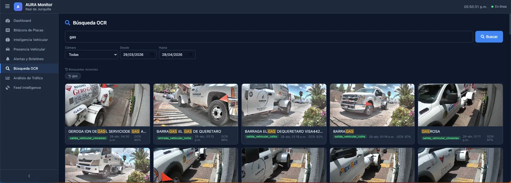Click the AURA Monitor logo badge
The image size is (511, 183).
(x=18, y=7)
